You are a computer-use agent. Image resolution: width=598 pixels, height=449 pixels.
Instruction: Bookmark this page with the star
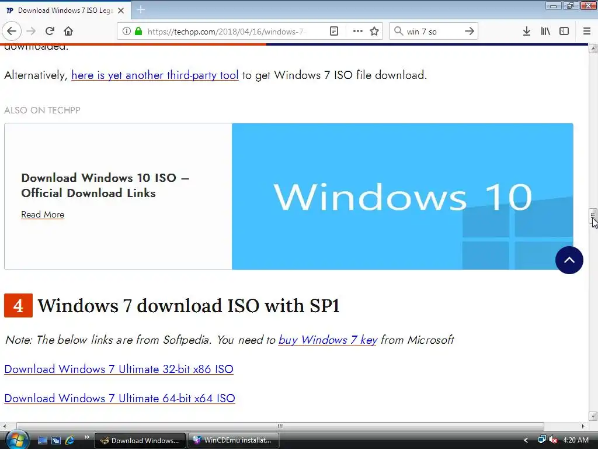(x=374, y=32)
